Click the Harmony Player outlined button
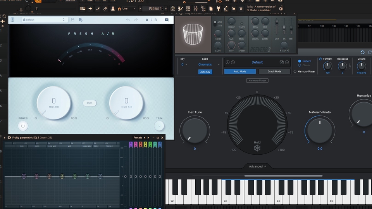 pos(257,81)
